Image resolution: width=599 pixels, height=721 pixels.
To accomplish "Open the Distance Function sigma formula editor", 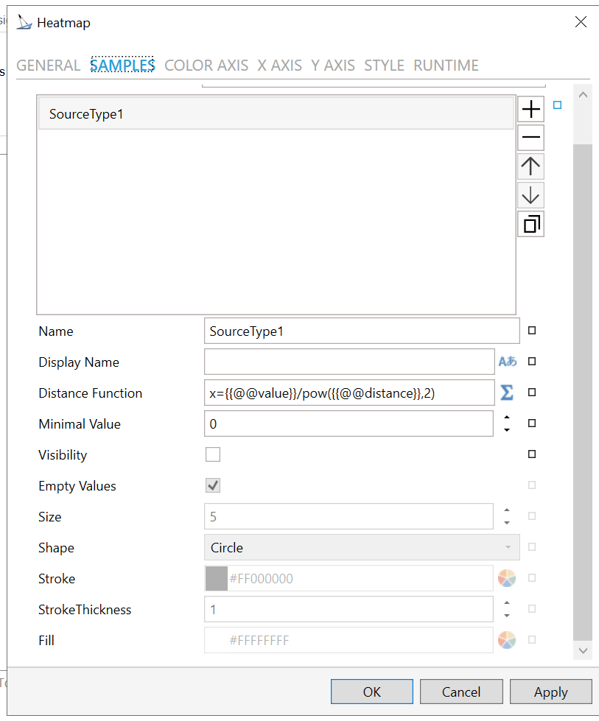I will click(507, 393).
